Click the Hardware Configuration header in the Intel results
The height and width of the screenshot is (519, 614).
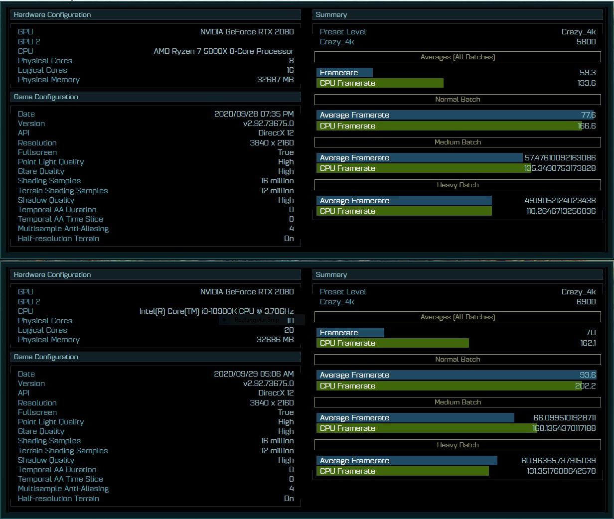(155, 275)
